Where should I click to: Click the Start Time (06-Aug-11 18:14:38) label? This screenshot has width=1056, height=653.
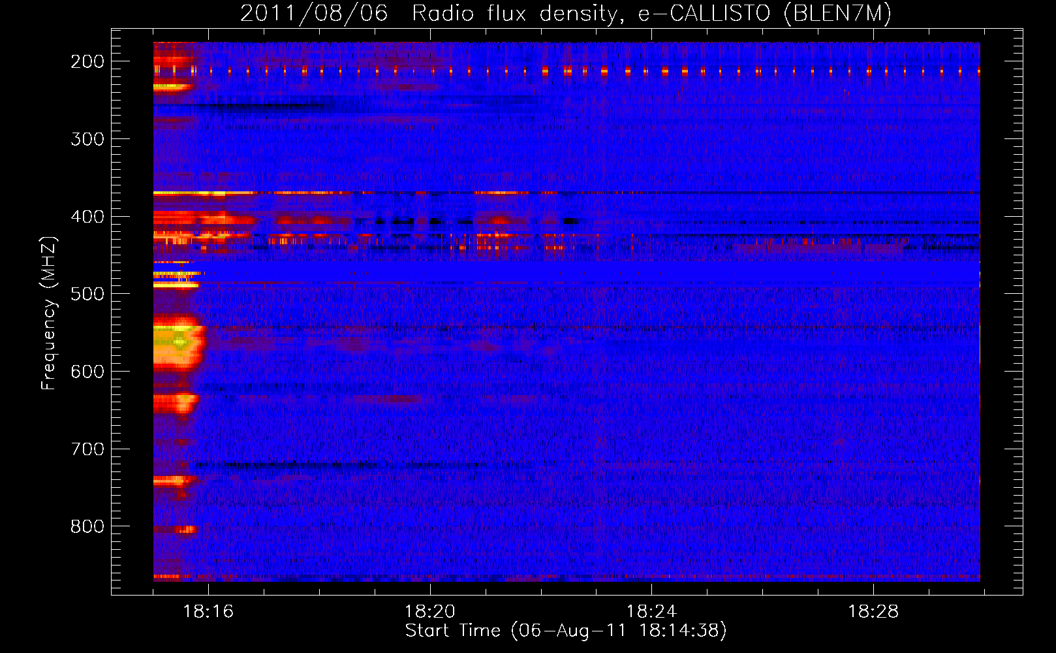pos(566,631)
